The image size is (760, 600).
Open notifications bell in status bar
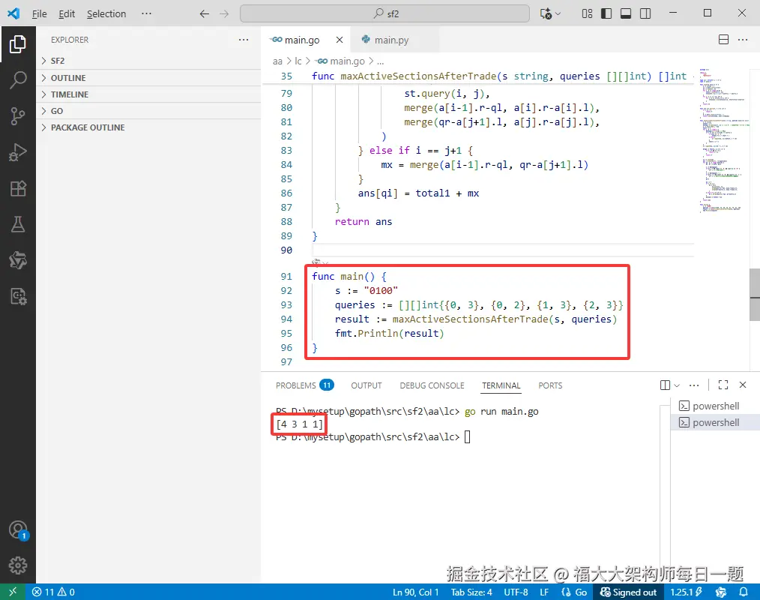pos(743,592)
